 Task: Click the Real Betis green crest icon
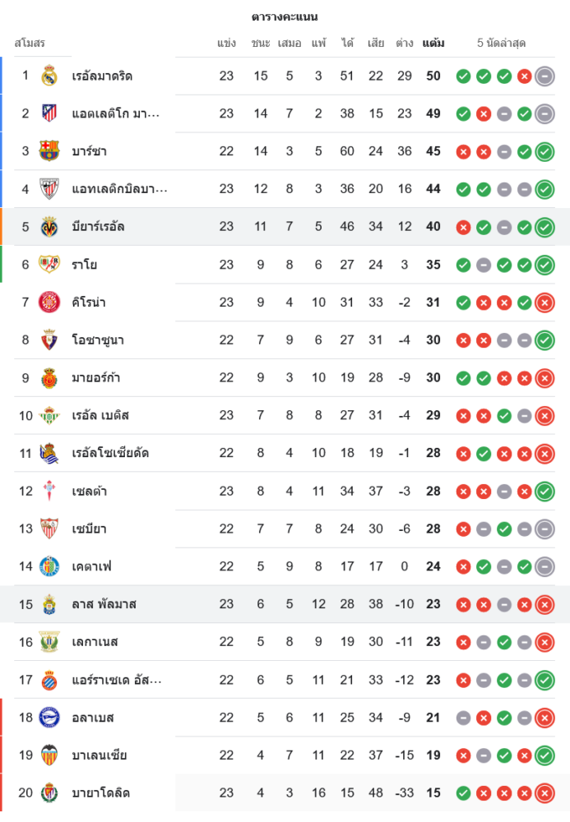coord(49,415)
